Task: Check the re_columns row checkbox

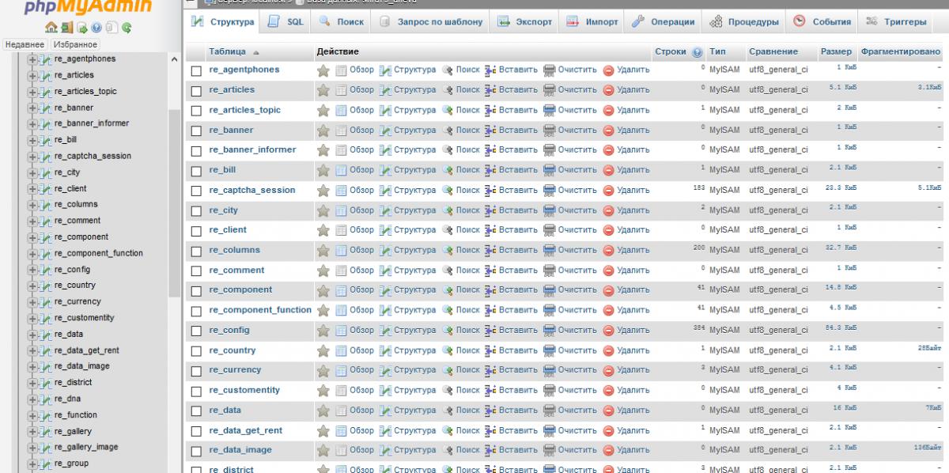Action: pyautogui.click(x=197, y=251)
